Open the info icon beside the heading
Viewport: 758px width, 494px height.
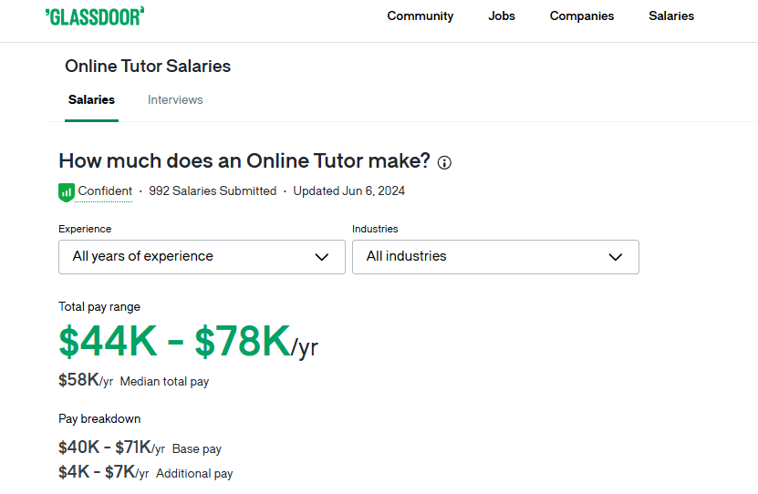pyautogui.click(x=444, y=163)
